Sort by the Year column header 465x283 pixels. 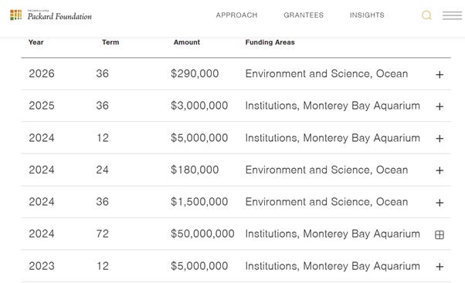(x=36, y=42)
